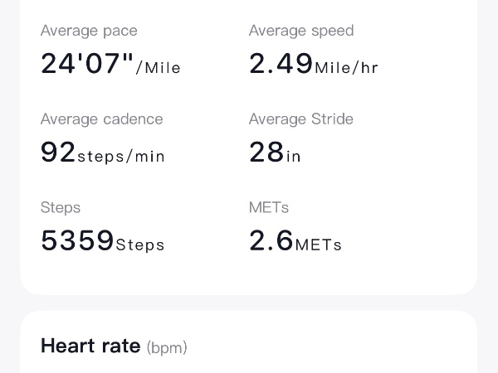Tap the grey Steps label
Screen dimensions: 498x373
(61, 207)
